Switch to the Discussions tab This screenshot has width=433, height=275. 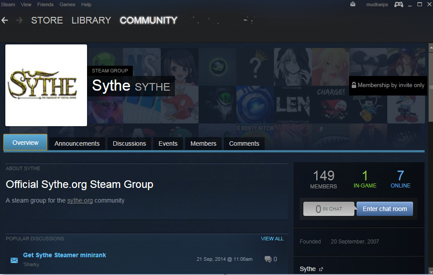(x=129, y=143)
